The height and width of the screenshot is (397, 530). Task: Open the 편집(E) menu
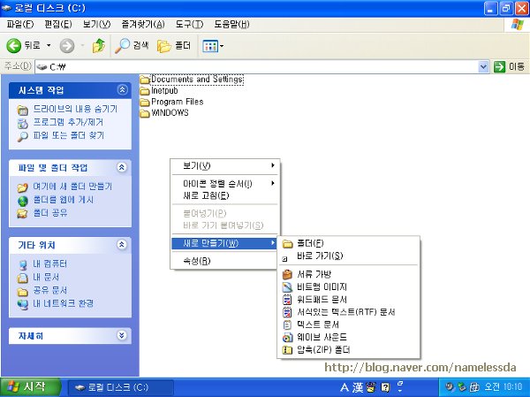(58, 25)
